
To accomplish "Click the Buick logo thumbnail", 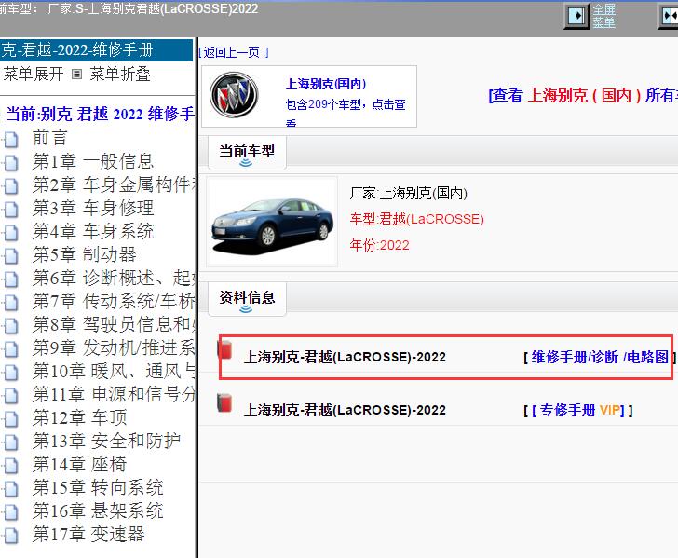I will 234,95.
